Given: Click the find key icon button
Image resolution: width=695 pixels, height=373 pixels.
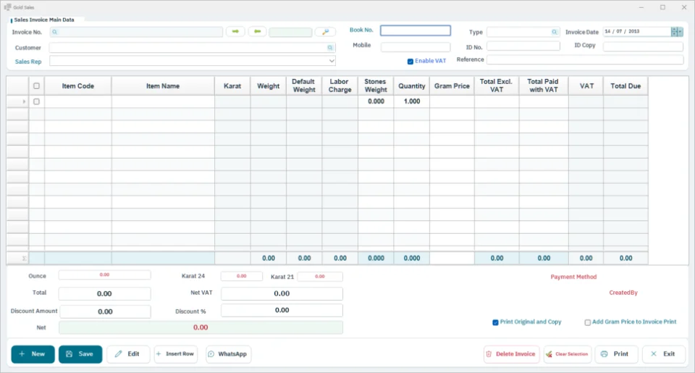Looking at the screenshot, I should (x=325, y=32).
